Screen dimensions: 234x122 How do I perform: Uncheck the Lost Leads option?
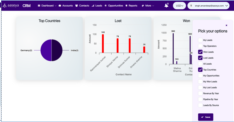200,58
